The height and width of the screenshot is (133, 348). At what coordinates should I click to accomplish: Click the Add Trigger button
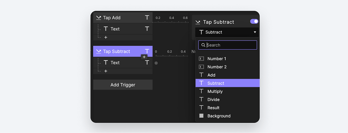tap(123, 85)
